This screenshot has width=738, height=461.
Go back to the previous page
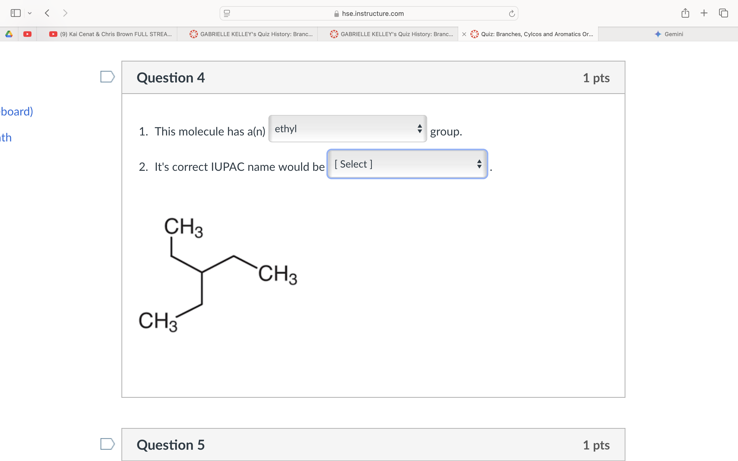(x=47, y=13)
